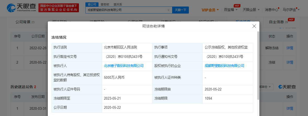Select the 执行裁定书文号 value (2020)京0105执3431号

124,57
